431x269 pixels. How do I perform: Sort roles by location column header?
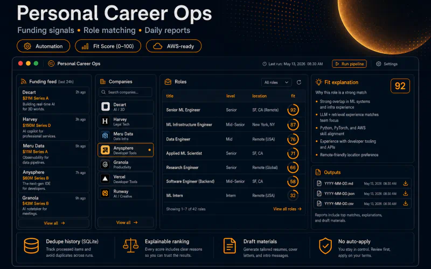[259, 96]
